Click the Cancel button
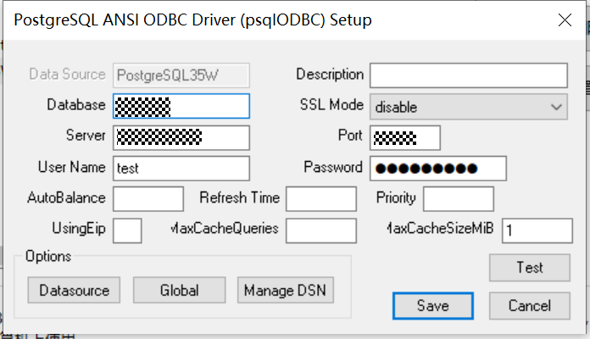590x339 pixels. tap(530, 306)
